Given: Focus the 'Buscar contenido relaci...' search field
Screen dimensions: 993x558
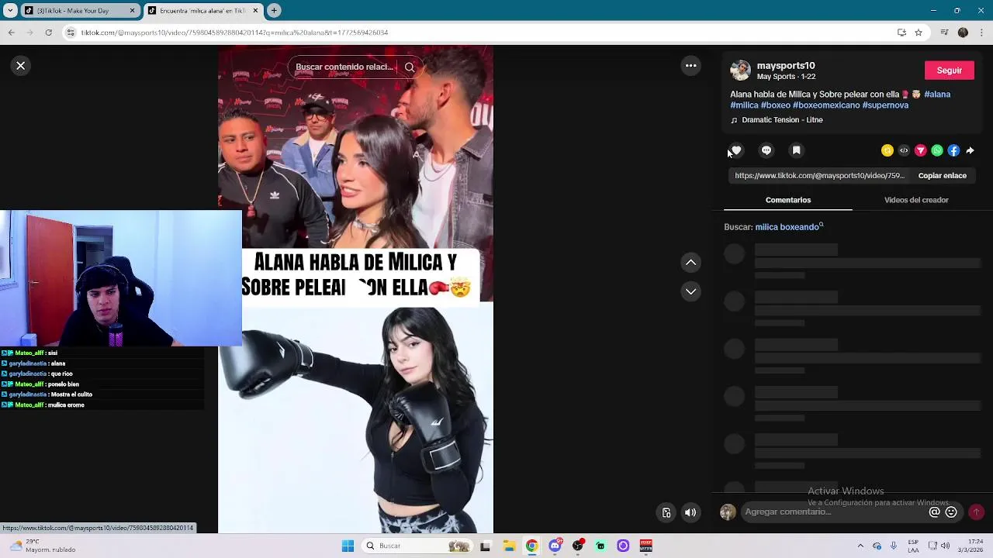Looking at the screenshot, I should [344, 67].
